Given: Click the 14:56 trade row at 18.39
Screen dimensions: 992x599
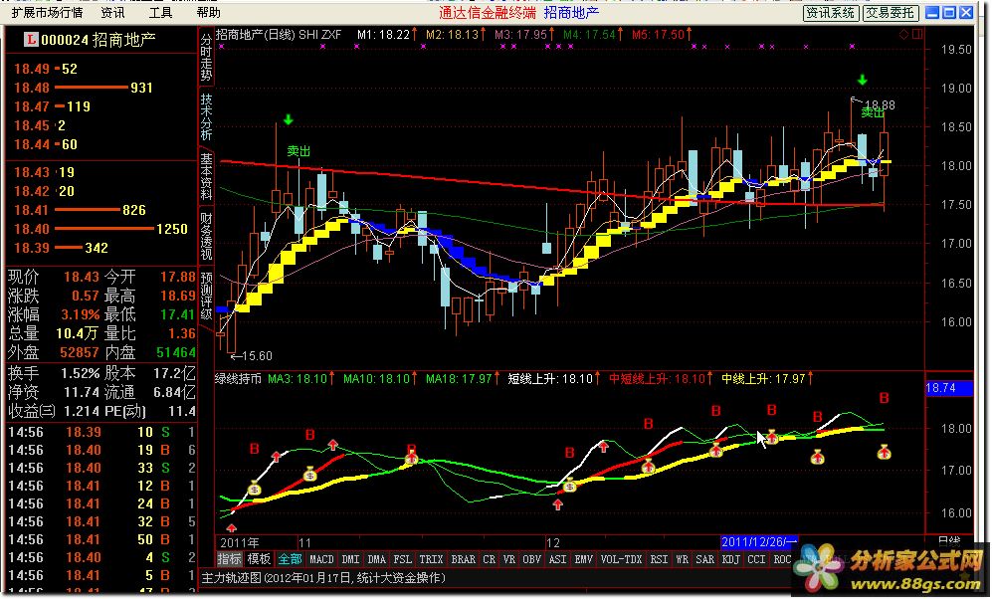Looking at the screenshot, I should click(101, 432).
